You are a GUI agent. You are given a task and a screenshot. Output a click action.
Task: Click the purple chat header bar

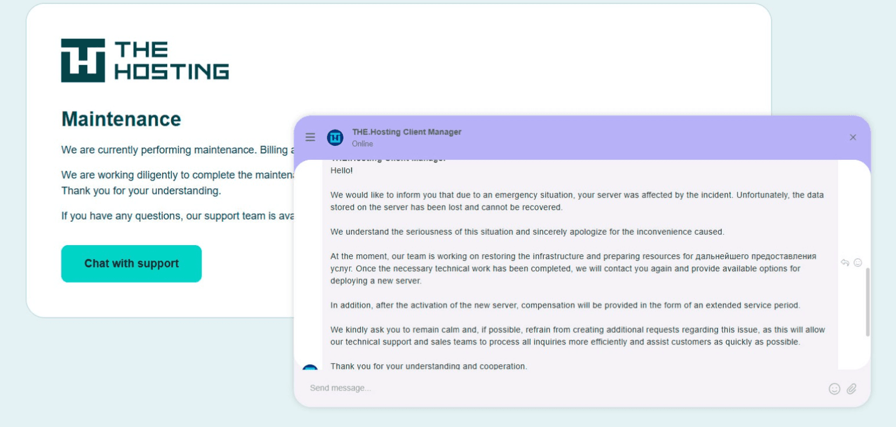pyautogui.click(x=582, y=138)
